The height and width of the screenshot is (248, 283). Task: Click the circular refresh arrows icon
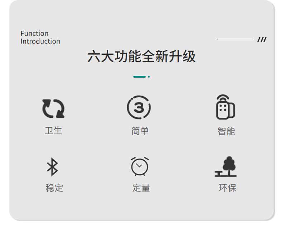[x=53, y=109]
